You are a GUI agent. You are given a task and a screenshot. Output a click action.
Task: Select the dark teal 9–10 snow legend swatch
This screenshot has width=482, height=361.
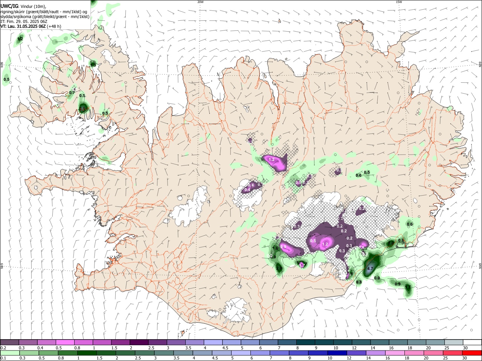pyautogui.click(x=324, y=343)
